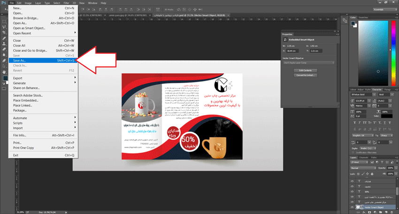The width and height of the screenshot is (399, 214).
Task: Hide the Vector Smart Object layer
Action: pos(352,207)
